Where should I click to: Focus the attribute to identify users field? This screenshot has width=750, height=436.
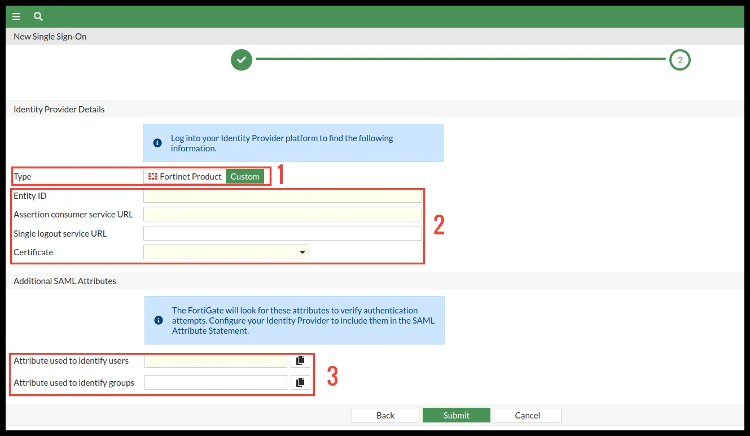(216, 361)
